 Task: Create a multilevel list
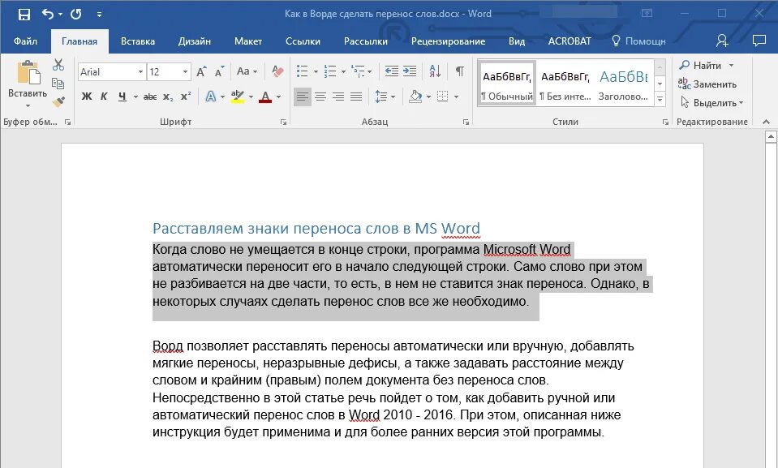tap(358, 71)
